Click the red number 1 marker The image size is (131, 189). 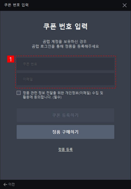click(11, 59)
